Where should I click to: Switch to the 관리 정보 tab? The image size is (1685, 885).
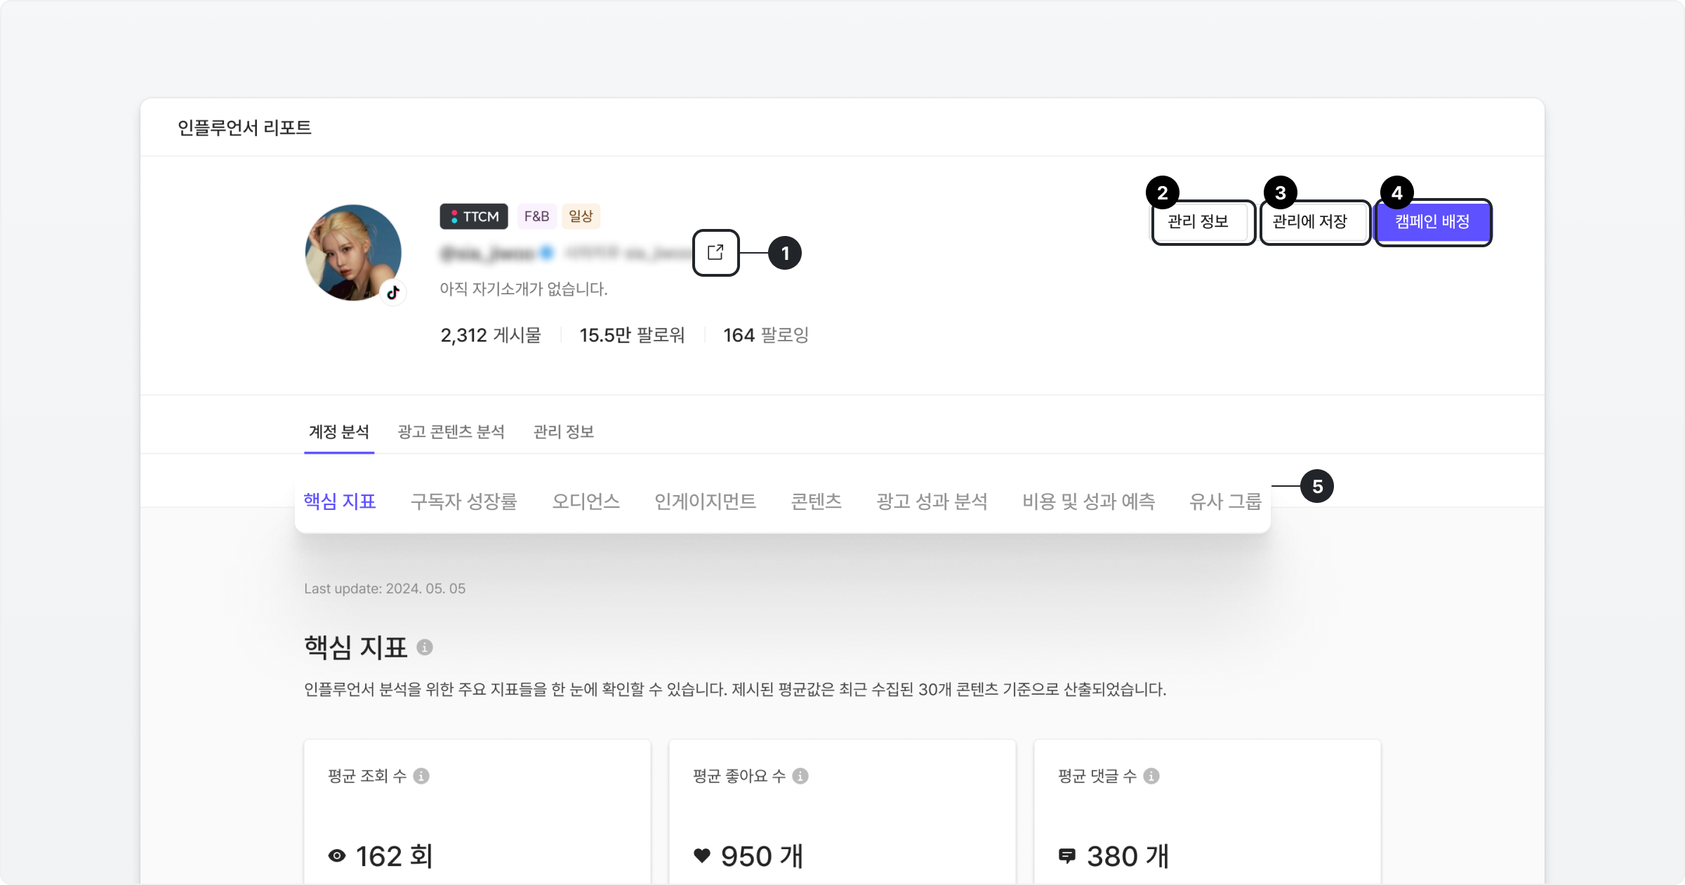pos(564,431)
